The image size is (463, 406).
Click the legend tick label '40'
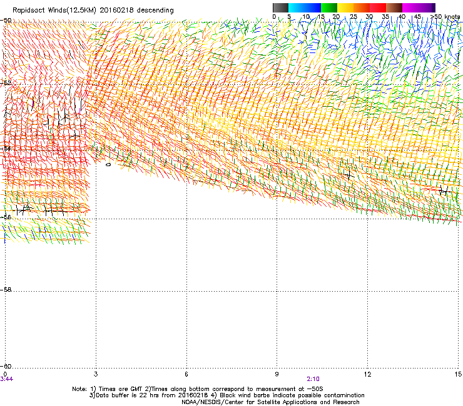click(402, 16)
